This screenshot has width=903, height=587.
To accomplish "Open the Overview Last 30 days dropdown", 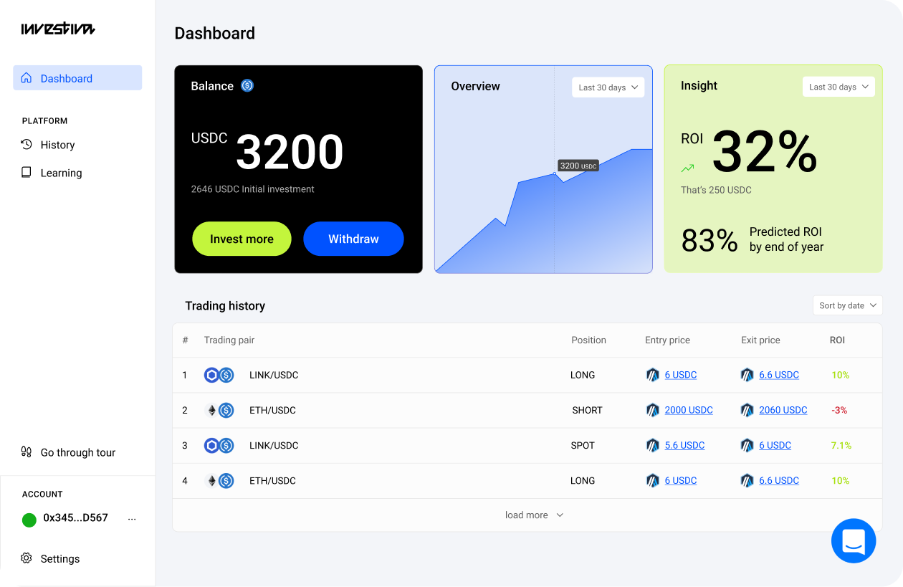I will (608, 87).
